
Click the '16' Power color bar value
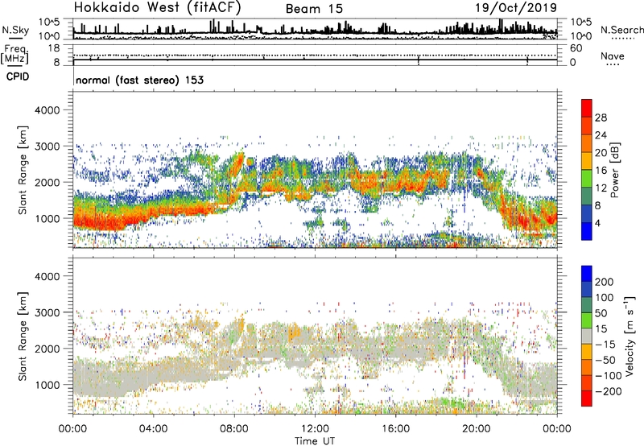601,171
